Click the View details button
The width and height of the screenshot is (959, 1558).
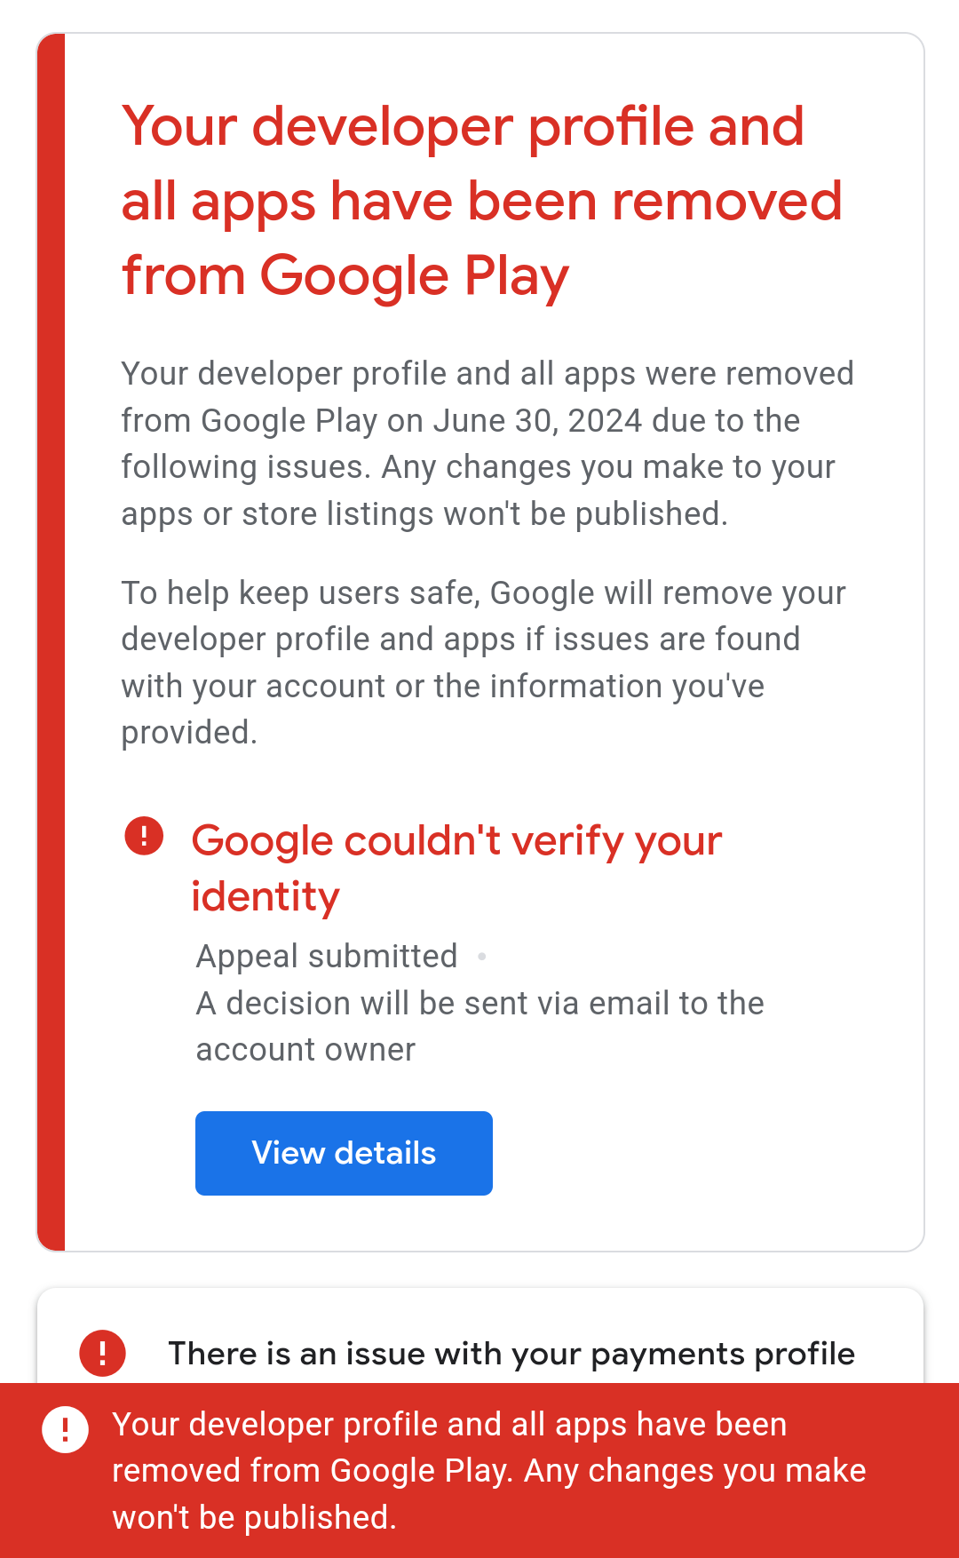tap(344, 1153)
